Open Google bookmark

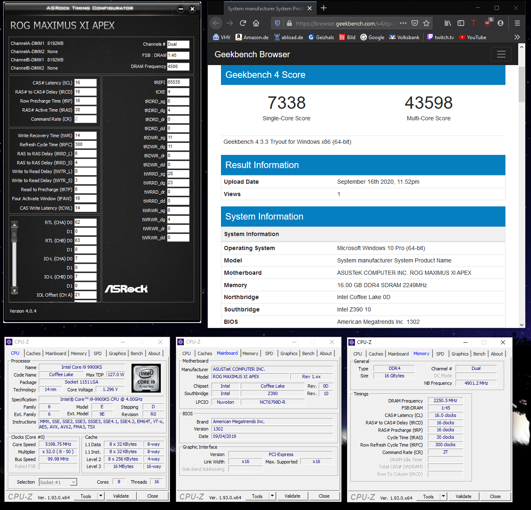(372, 37)
